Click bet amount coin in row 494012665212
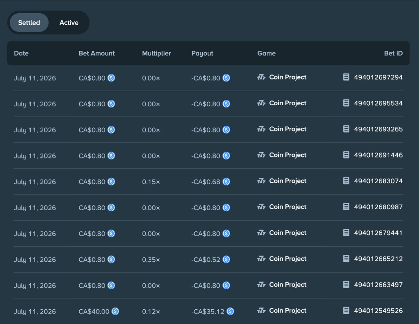Screen dimensions: 419x324 tap(111, 260)
